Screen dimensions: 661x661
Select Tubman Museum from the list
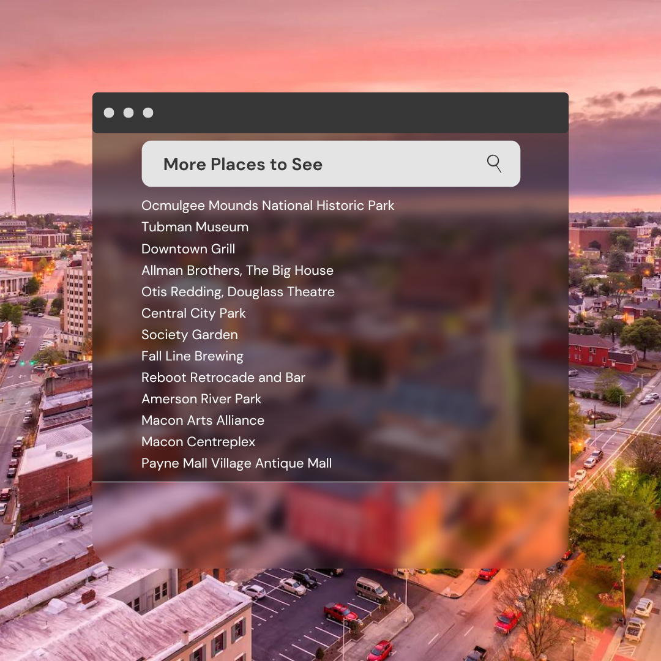pos(195,227)
